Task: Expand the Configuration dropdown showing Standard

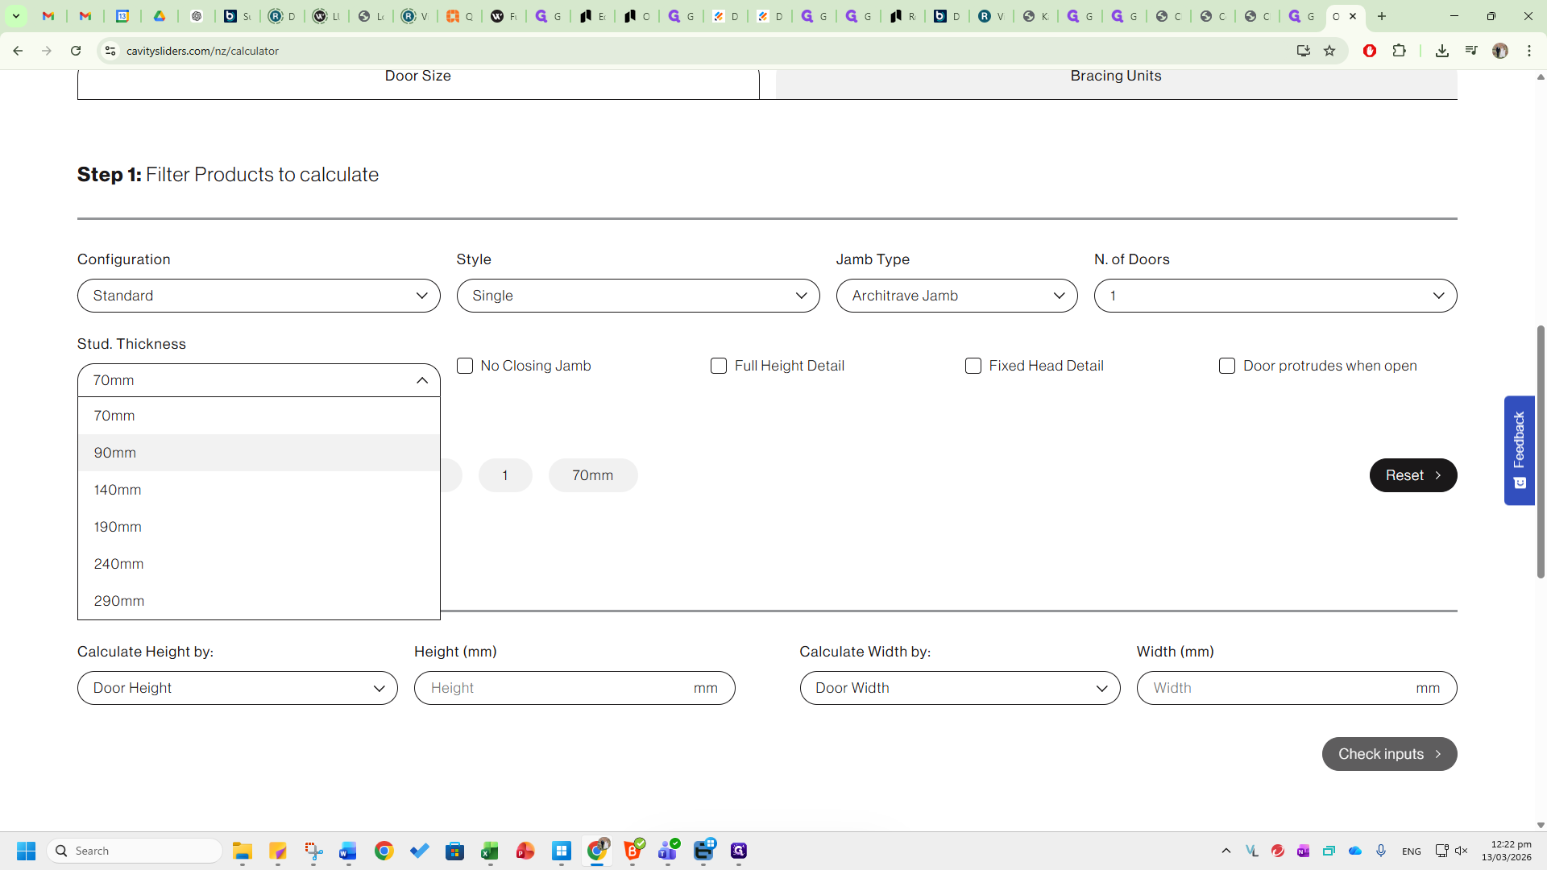Action: tap(259, 296)
